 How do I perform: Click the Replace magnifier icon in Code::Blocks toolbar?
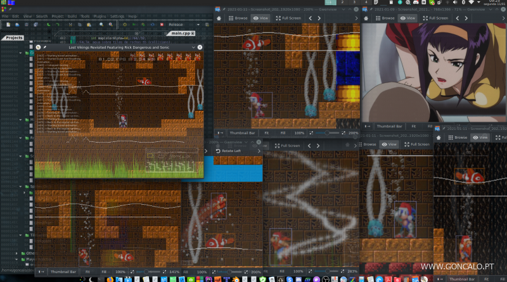110,25
